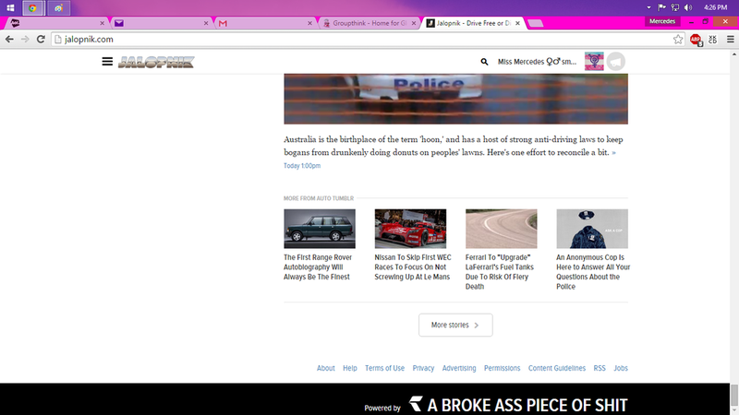The width and height of the screenshot is (739, 415).
Task: Click the page scrollbar thumb
Action: tap(733, 395)
